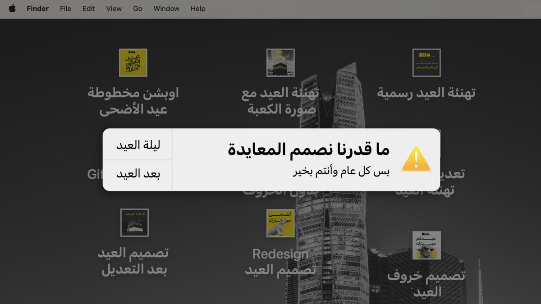Image resolution: width=541 pixels, height=304 pixels.
Task: Open the Window menu
Action: (166, 9)
